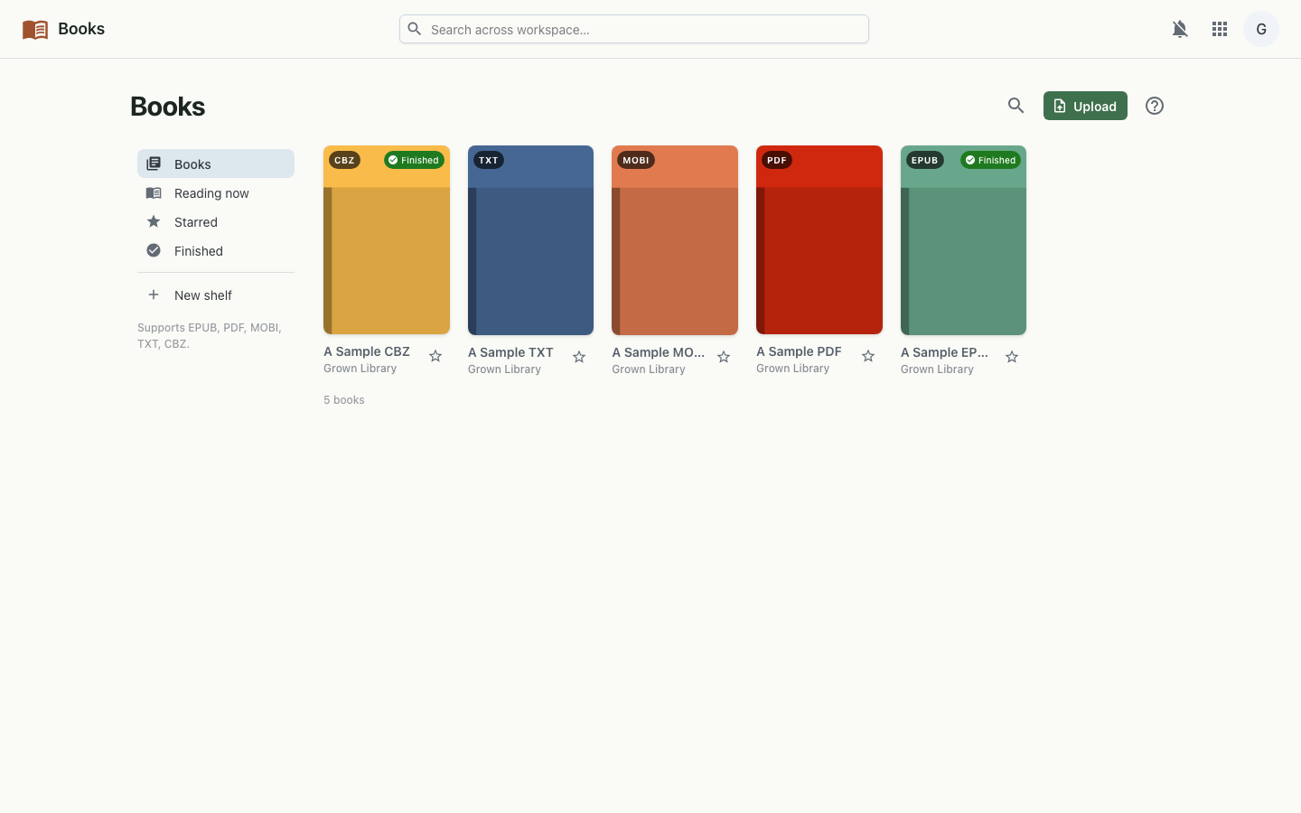Open the apps grid launcher
Screen dimensions: 1301x813
[1220, 29]
